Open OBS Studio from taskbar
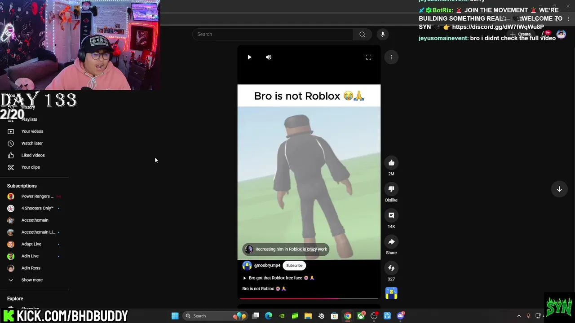This screenshot has width=575, height=323. 374,316
